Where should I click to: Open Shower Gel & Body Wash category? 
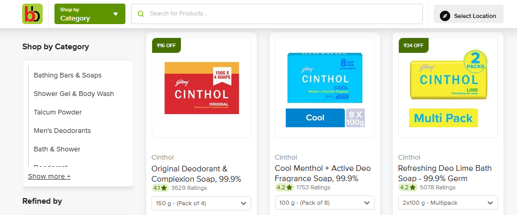click(x=74, y=93)
